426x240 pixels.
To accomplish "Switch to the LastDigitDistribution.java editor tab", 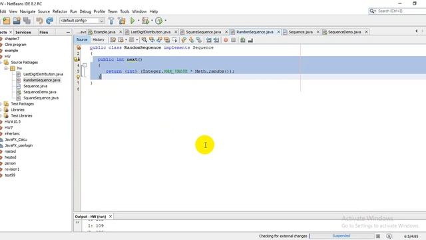I will pos(150,32).
